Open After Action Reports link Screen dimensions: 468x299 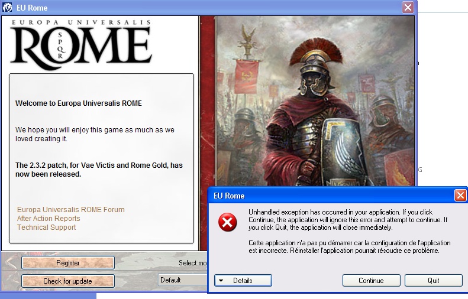point(49,219)
